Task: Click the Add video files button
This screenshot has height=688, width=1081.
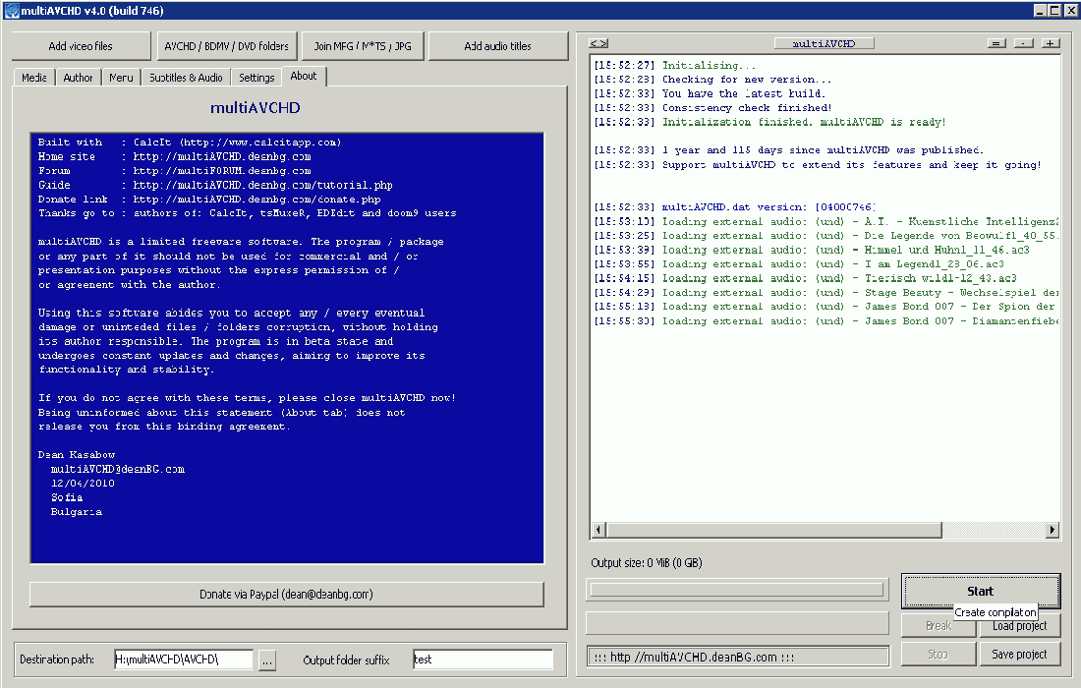Action: click(x=81, y=46)
